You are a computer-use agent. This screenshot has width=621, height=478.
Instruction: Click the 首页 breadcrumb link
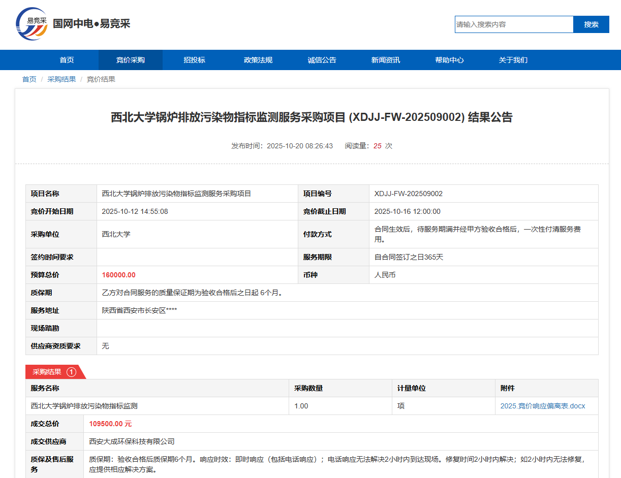29,79
